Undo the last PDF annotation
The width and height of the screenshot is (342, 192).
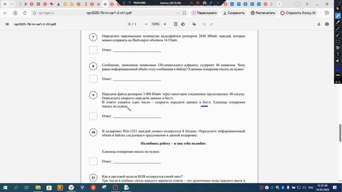tap(204, 24)
